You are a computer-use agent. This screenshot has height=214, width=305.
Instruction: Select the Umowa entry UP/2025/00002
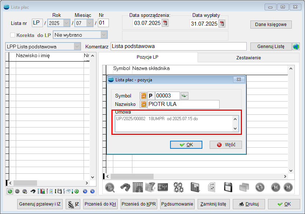click(x=157, y=119)
